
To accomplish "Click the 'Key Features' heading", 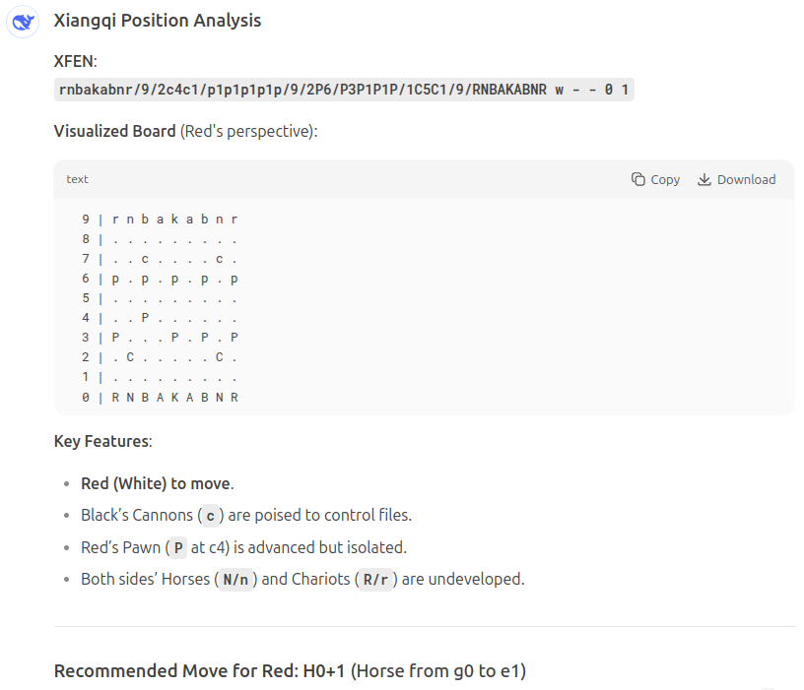I will click(101, 441).
